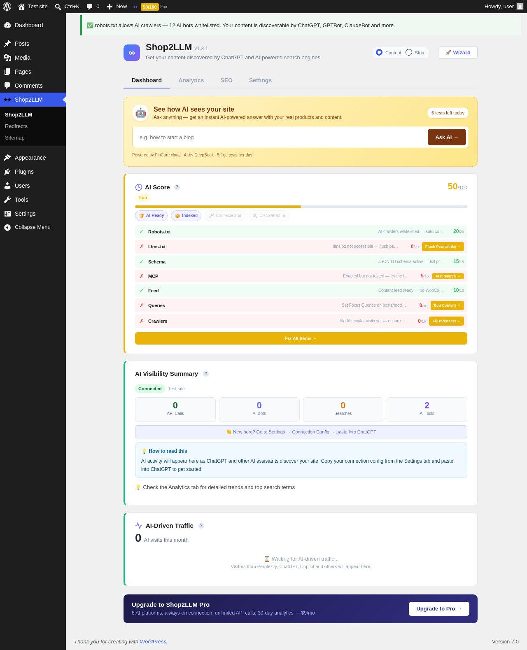Open Plugins in the sidebar
Image resolution: width=527 pixels, height=650 pixels.
(x=33, y=172)
